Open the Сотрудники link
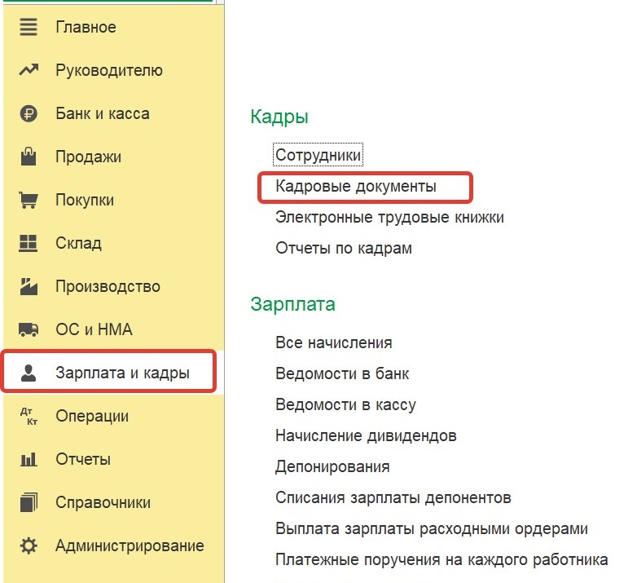This screenshot has height=583, width=628. pyautogui.click(x=318, y=155)
